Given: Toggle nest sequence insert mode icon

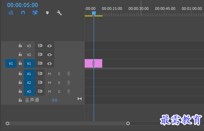Looking at the screenshot, I should click(11, 13).
